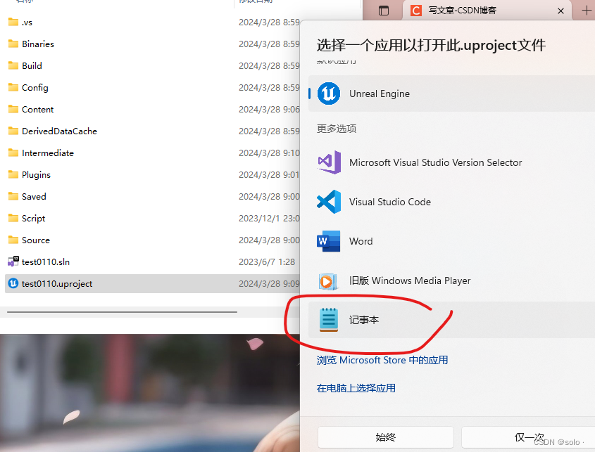Choose 旧版 Windows Media Player option
The width and height of the screenshot is (595, 452).
451,280
